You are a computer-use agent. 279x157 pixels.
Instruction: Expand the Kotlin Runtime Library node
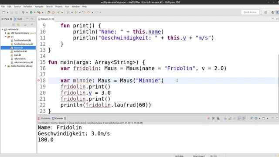tap(6, 66)
